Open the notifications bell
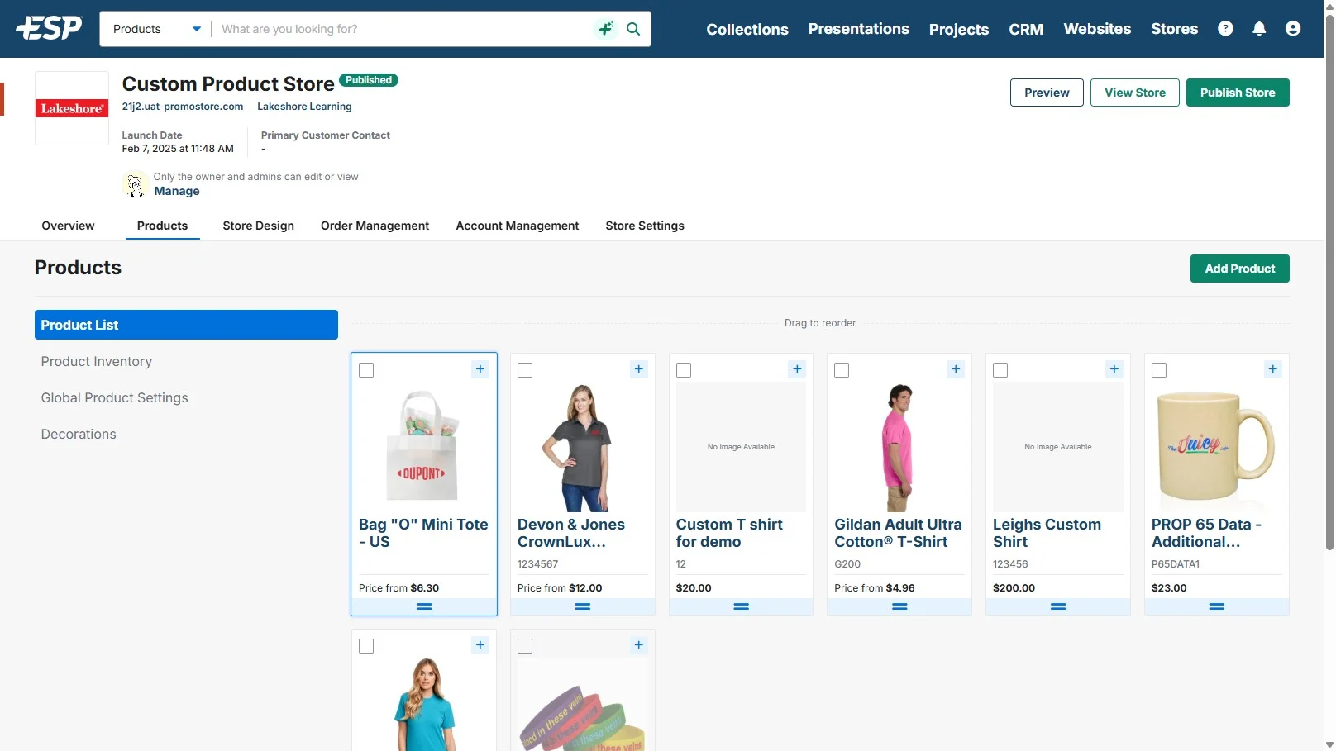Image resolution: width=1336 pixels, height=751 pixels. pos(1259,29)
